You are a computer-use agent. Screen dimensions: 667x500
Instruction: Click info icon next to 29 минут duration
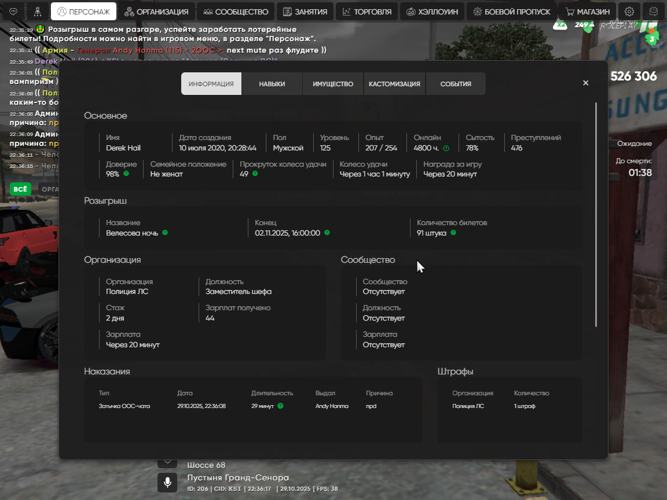click(280, 406)
